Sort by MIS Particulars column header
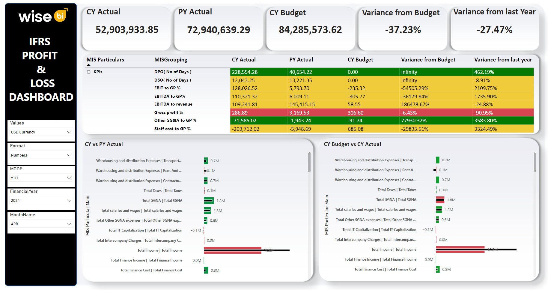This screenshot has width=548, height=290. click(x=105, y=60)
